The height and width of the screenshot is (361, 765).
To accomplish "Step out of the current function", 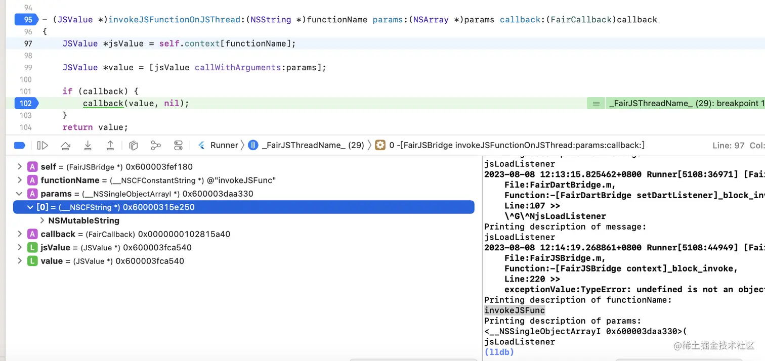I will pyautogui.click(x=110, y=146).
